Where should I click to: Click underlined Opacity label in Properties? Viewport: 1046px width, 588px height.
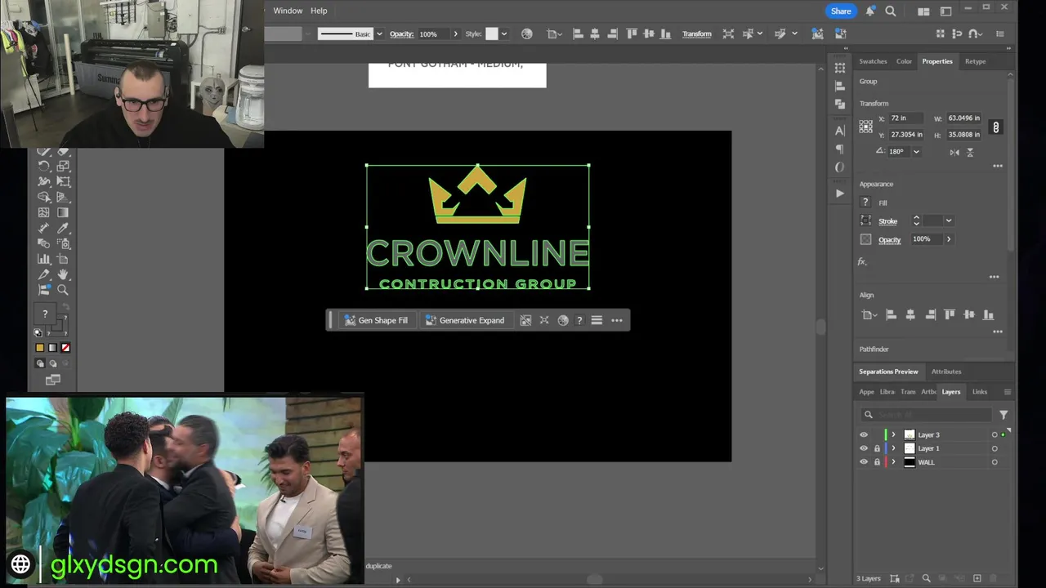tap(889, 239)
